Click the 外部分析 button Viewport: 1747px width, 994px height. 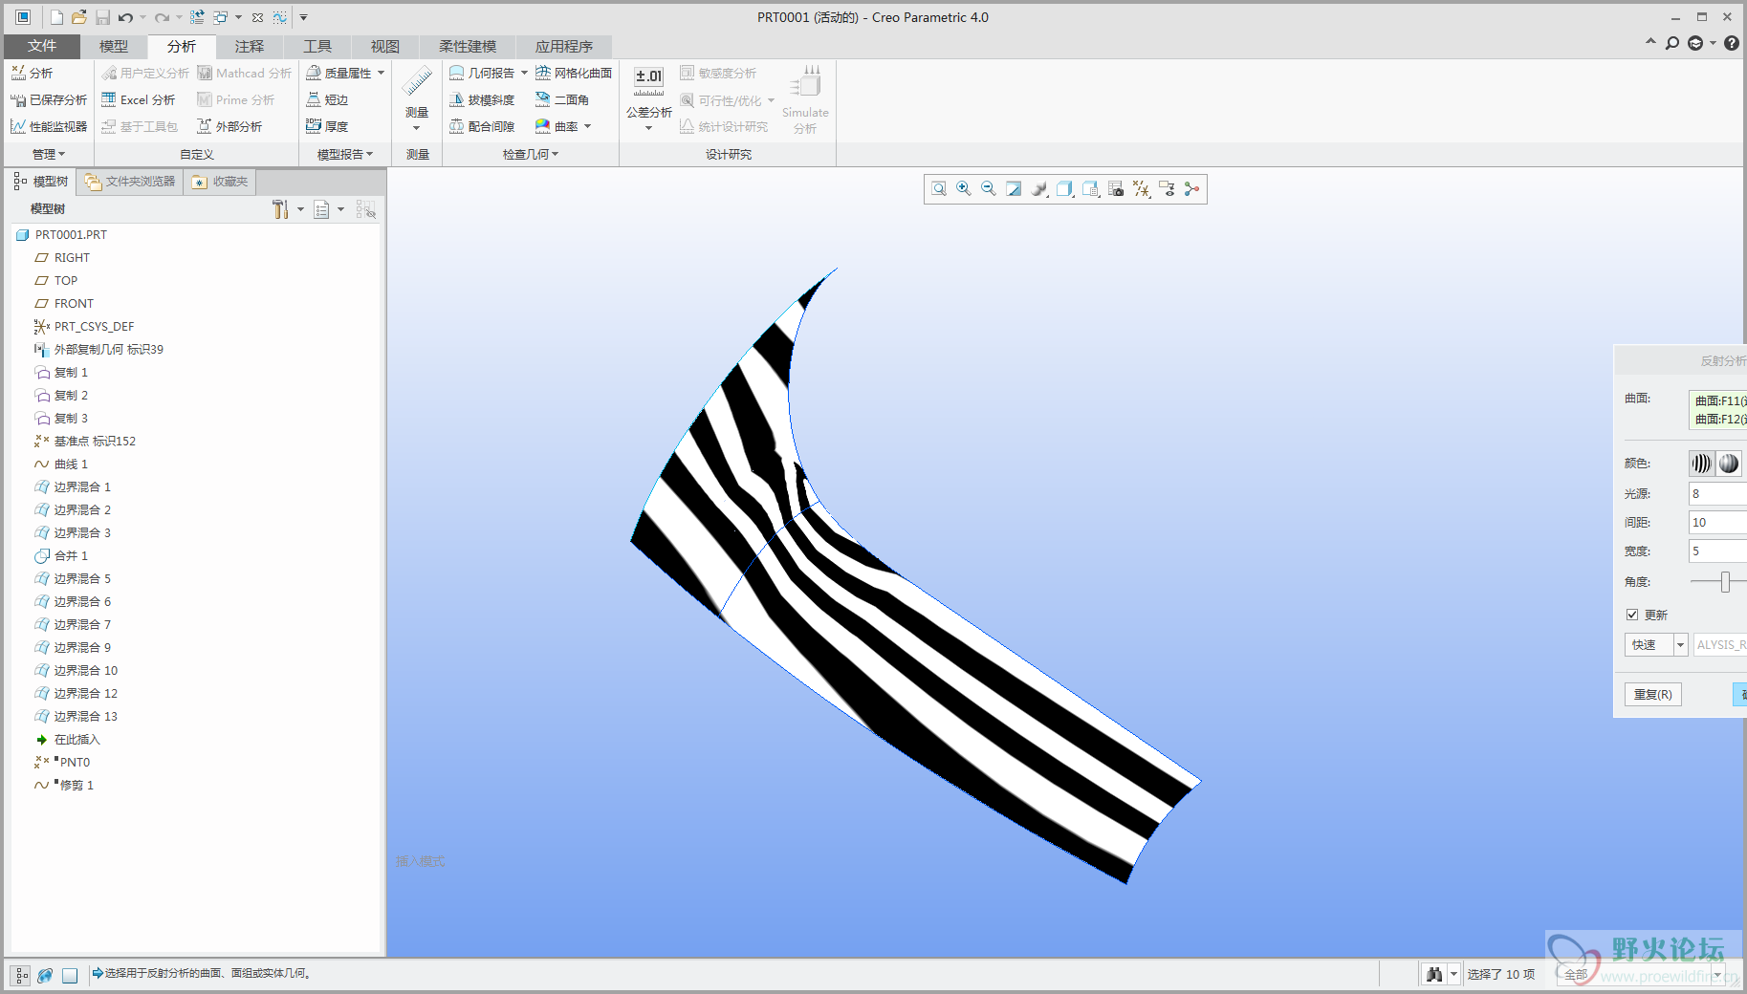click(229, 126)
